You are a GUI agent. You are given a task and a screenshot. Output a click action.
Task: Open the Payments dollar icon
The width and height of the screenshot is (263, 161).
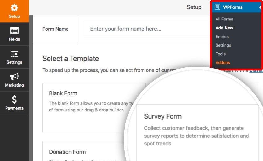pyautogui.click(x=14, y=100)
